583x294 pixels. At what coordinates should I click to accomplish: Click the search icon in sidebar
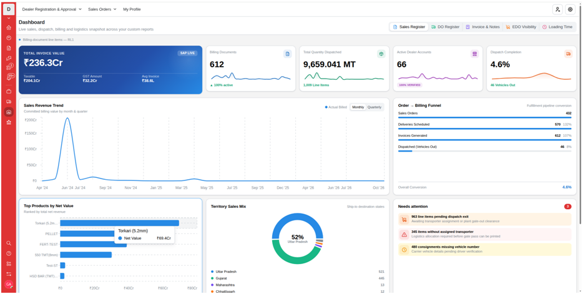point(9,243)
